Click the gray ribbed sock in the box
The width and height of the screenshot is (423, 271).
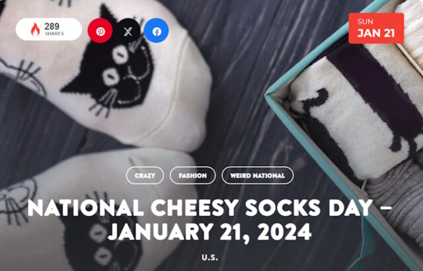(x=397, y=196)
